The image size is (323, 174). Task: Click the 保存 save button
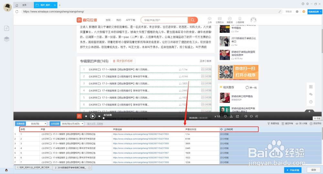coord(314,170)
